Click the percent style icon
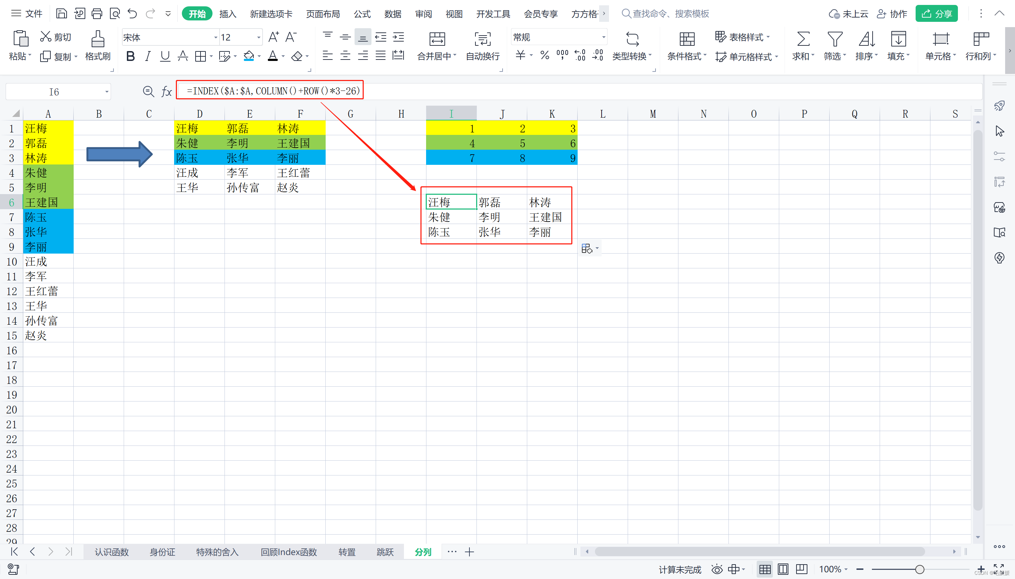1015x579 pixels. pyautogui.click(x=545, y=55)
